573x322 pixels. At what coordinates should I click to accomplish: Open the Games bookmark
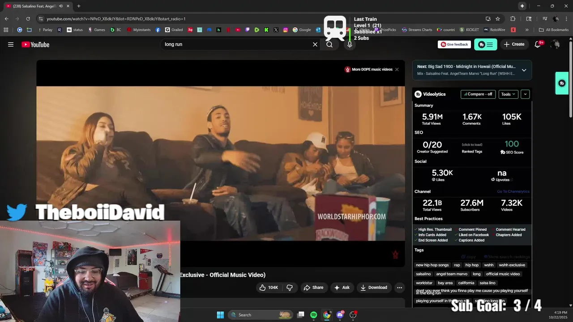[x=97, y=30]
